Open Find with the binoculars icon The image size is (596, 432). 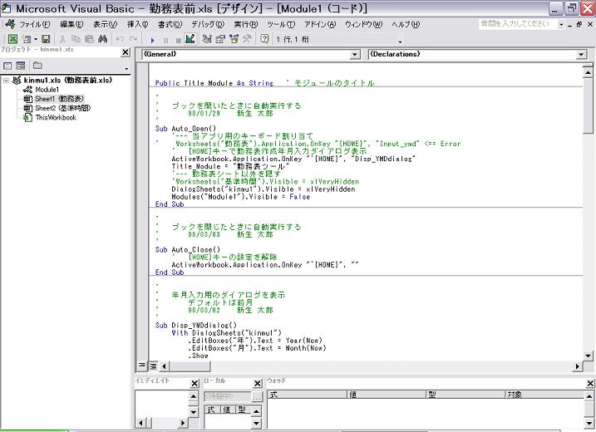pos(102,39)
